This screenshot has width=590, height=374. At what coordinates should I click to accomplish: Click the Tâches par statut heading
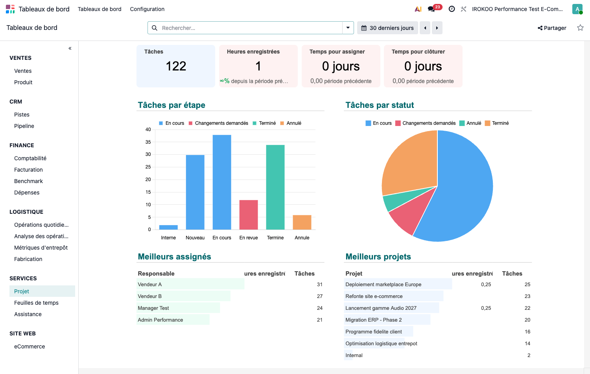pos(380,105)
